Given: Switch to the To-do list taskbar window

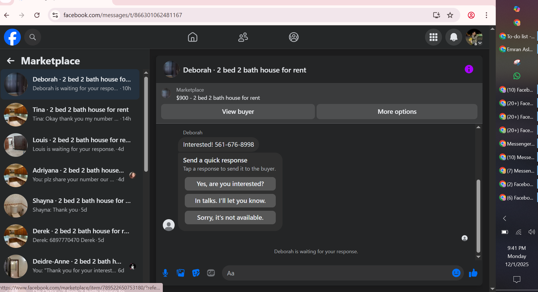Looking at the screenshot, I should pyautogui.click(x=517, y=36).
